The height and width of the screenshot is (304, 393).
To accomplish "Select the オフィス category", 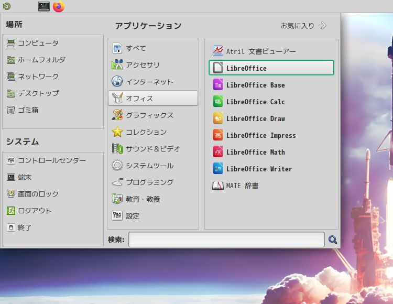I will point(153,98).
